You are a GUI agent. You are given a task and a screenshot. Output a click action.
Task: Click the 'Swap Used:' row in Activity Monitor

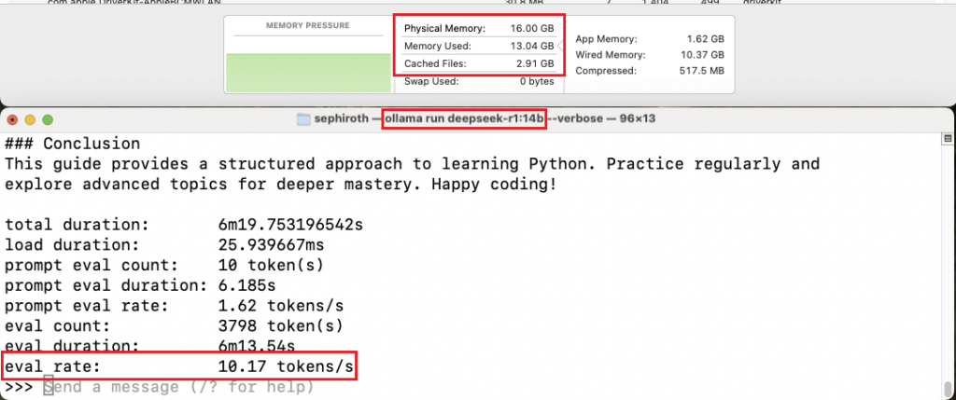pyautogui.click(x=479, y=81)
